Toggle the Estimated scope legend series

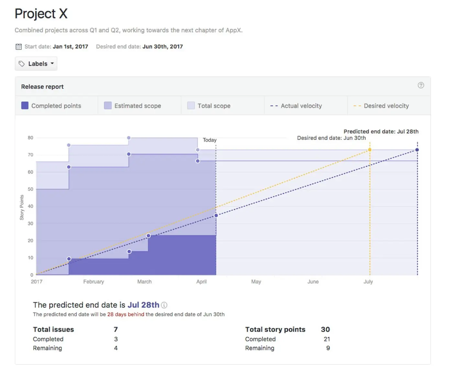(x=133, y=106)
